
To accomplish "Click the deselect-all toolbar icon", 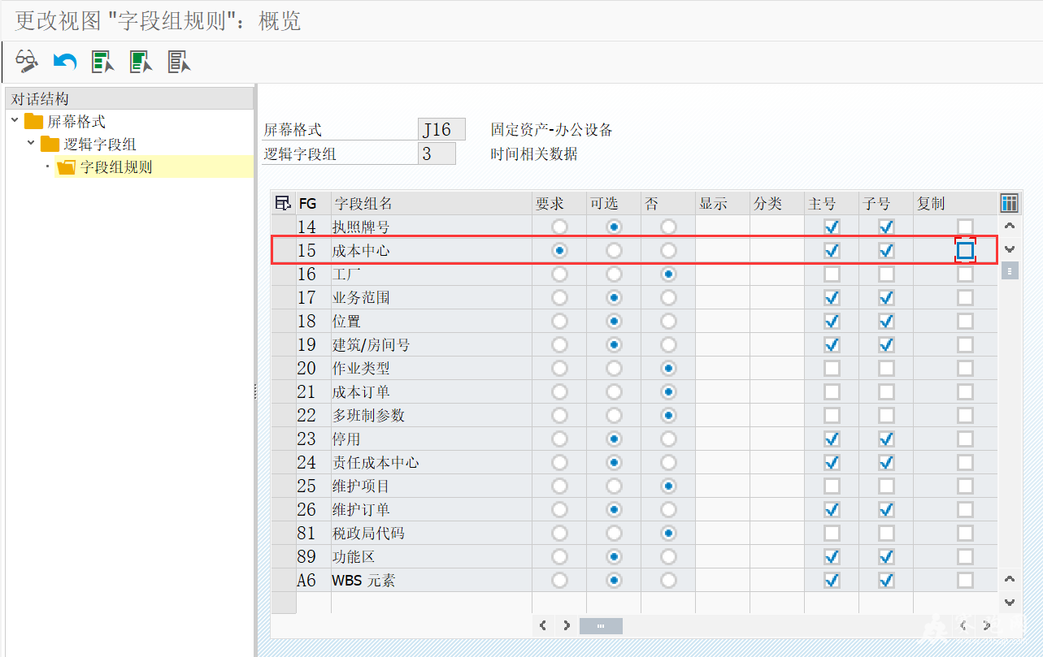I will click(179, 61).
